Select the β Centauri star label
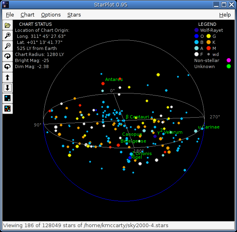The image size is (237, 232). click(x=137, y=117)
